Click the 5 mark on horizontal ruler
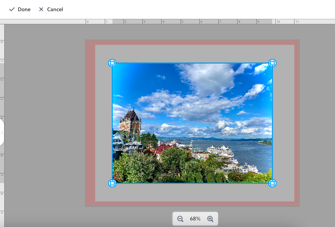 click(x=182, y=22)
